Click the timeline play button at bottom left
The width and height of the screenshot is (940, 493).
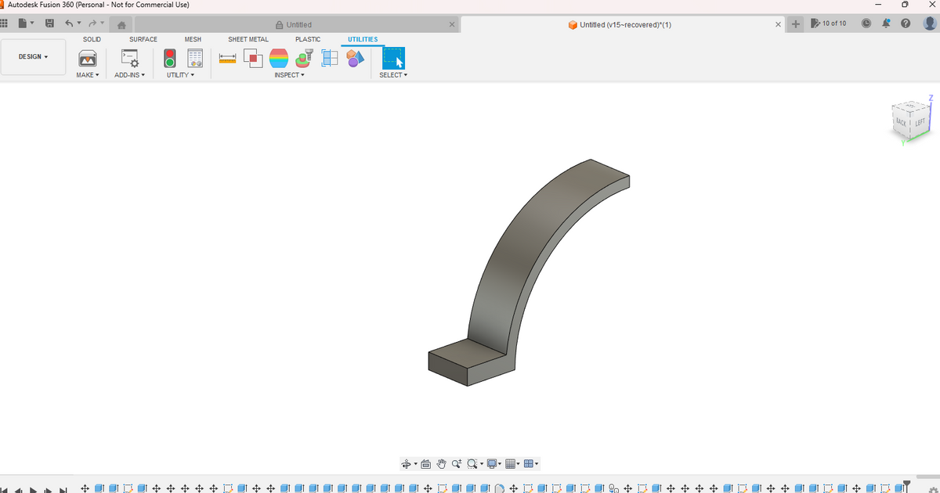tap(34, 487)
